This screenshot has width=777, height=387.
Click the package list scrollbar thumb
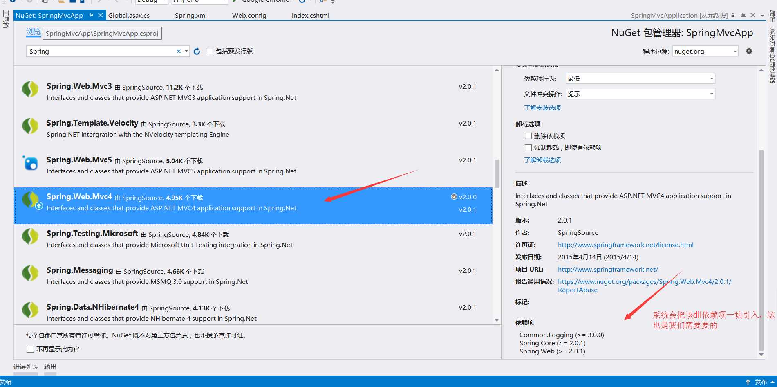[x=497, y=173]
